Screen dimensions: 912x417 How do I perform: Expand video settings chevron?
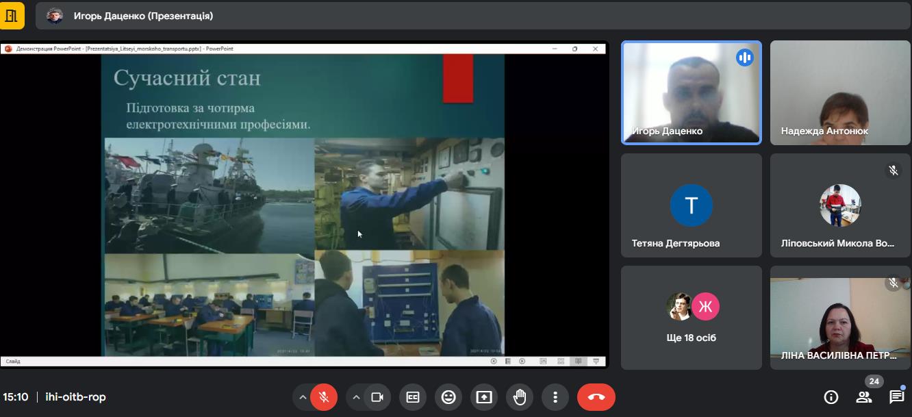click(x=355, y=397)
